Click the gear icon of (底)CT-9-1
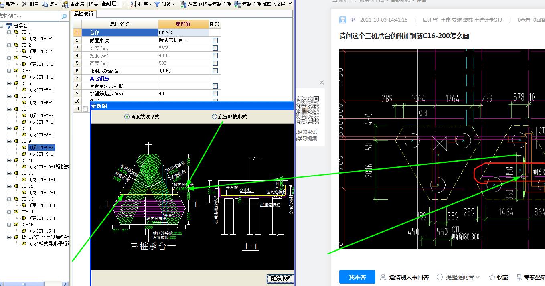Image resolution: width=545 pixels, height=286 pixels. (24, 154)
